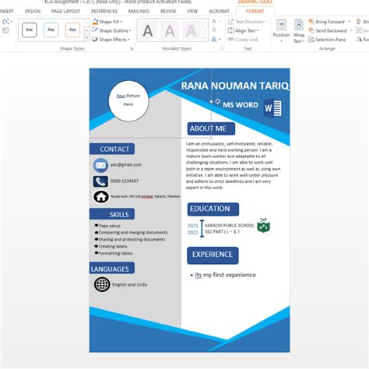Switch to the View tab

(192, 12)
